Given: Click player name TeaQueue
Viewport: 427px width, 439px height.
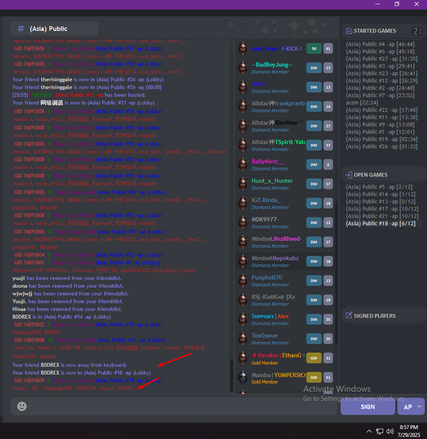Looking at the screenshot, I should click(x=264, y=335).
